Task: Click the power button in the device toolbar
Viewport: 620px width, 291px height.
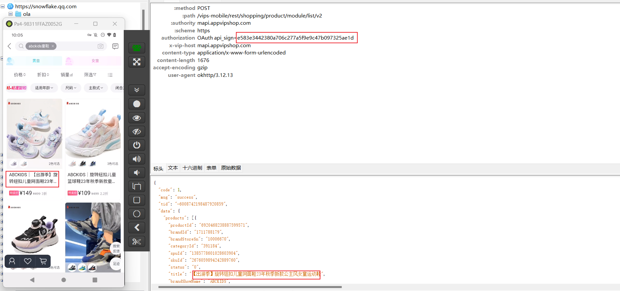Action: pos(137,145)
